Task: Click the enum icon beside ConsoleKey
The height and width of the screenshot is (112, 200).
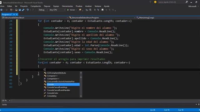Action: click(45, 96)
